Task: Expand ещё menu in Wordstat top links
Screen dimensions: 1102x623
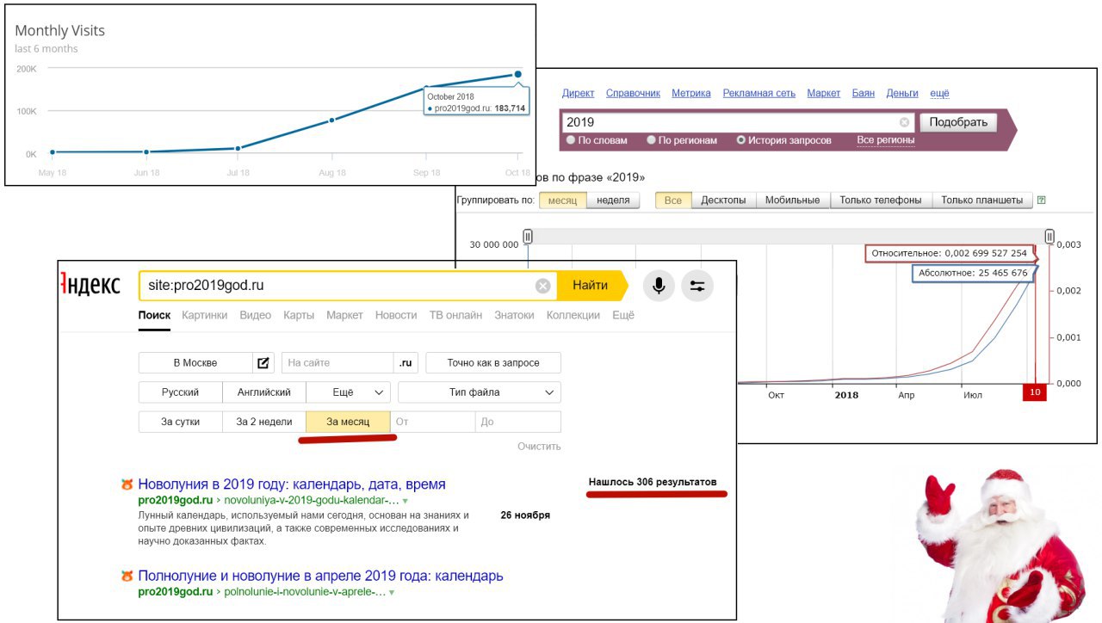Action: click(939, 93)
